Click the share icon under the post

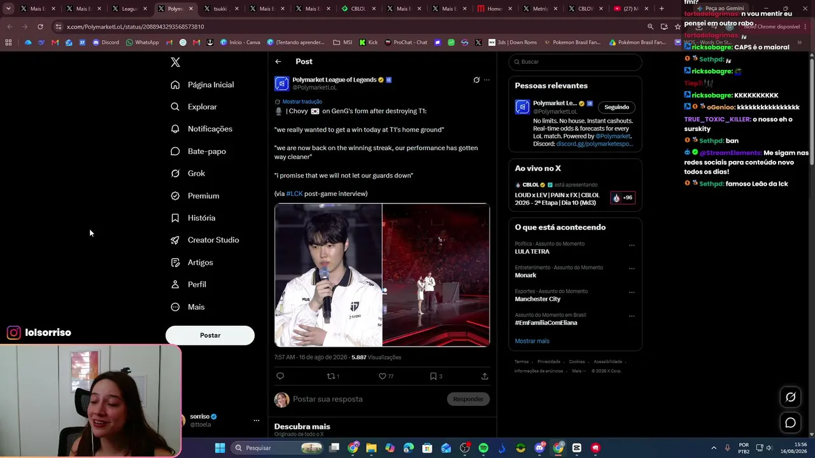click(485, 376)
